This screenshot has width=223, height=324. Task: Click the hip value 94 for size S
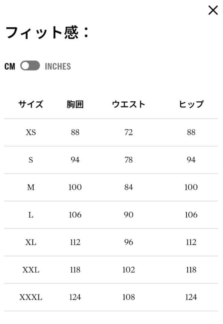coord(191,160)
